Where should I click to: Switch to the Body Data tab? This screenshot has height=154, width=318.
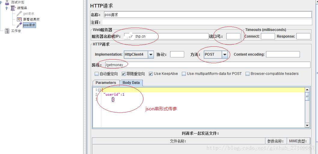coord(131,83)
